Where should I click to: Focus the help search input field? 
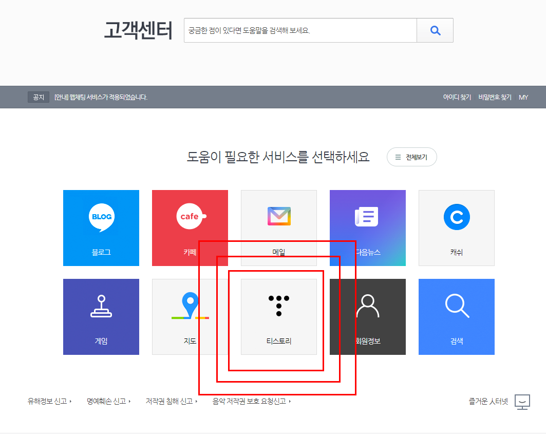[300, 30]
